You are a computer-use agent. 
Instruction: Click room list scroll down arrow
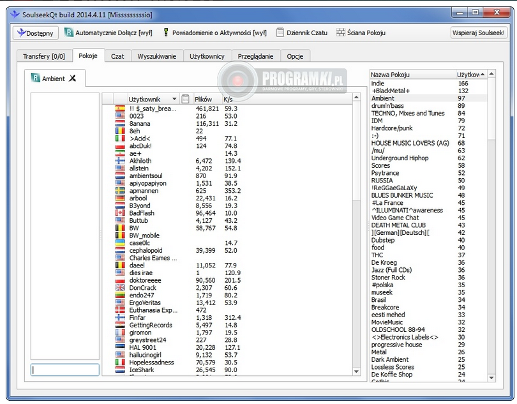click(x=491, y=378)
